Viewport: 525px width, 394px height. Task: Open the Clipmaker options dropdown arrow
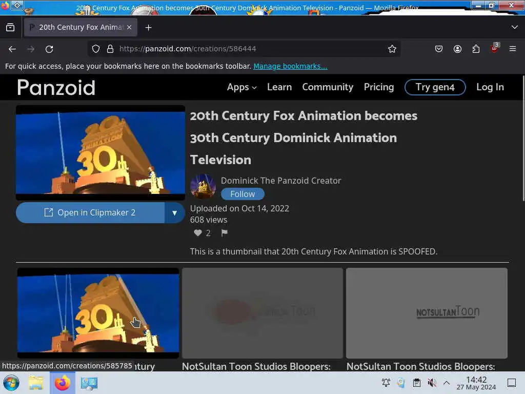(174, 213)
